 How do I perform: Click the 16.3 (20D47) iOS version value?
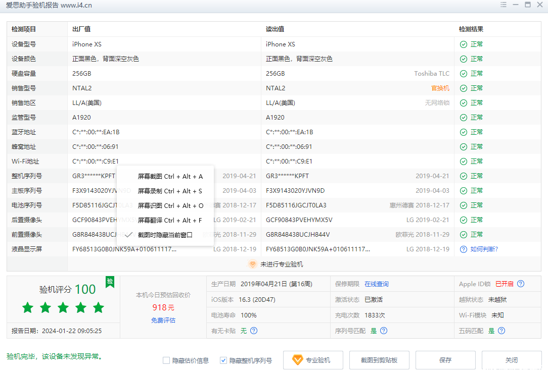[257, 300]
